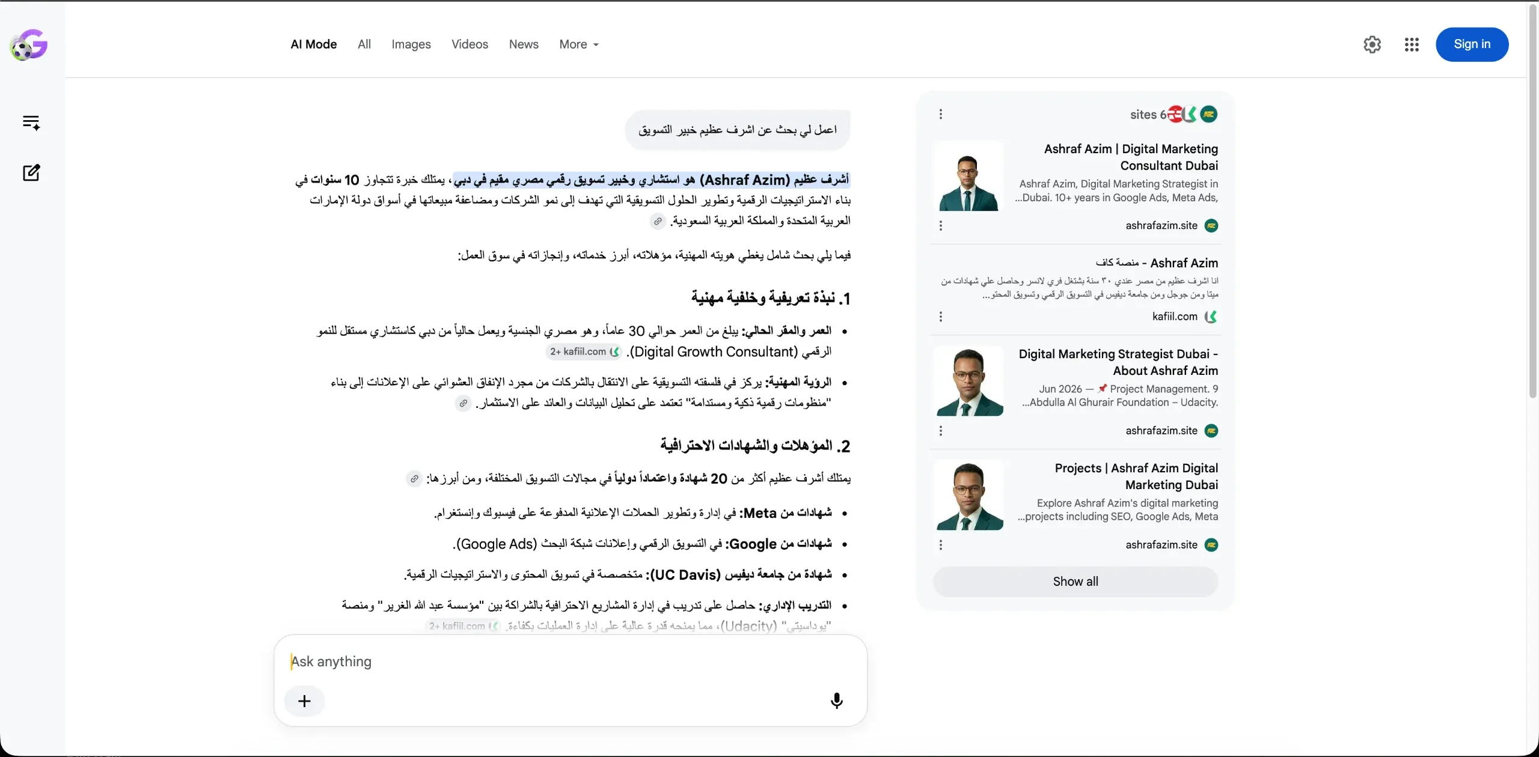The image size is (1539, 757).
Task: Open sources panel three-dot menu beside 'sites'
Action: 941,114
